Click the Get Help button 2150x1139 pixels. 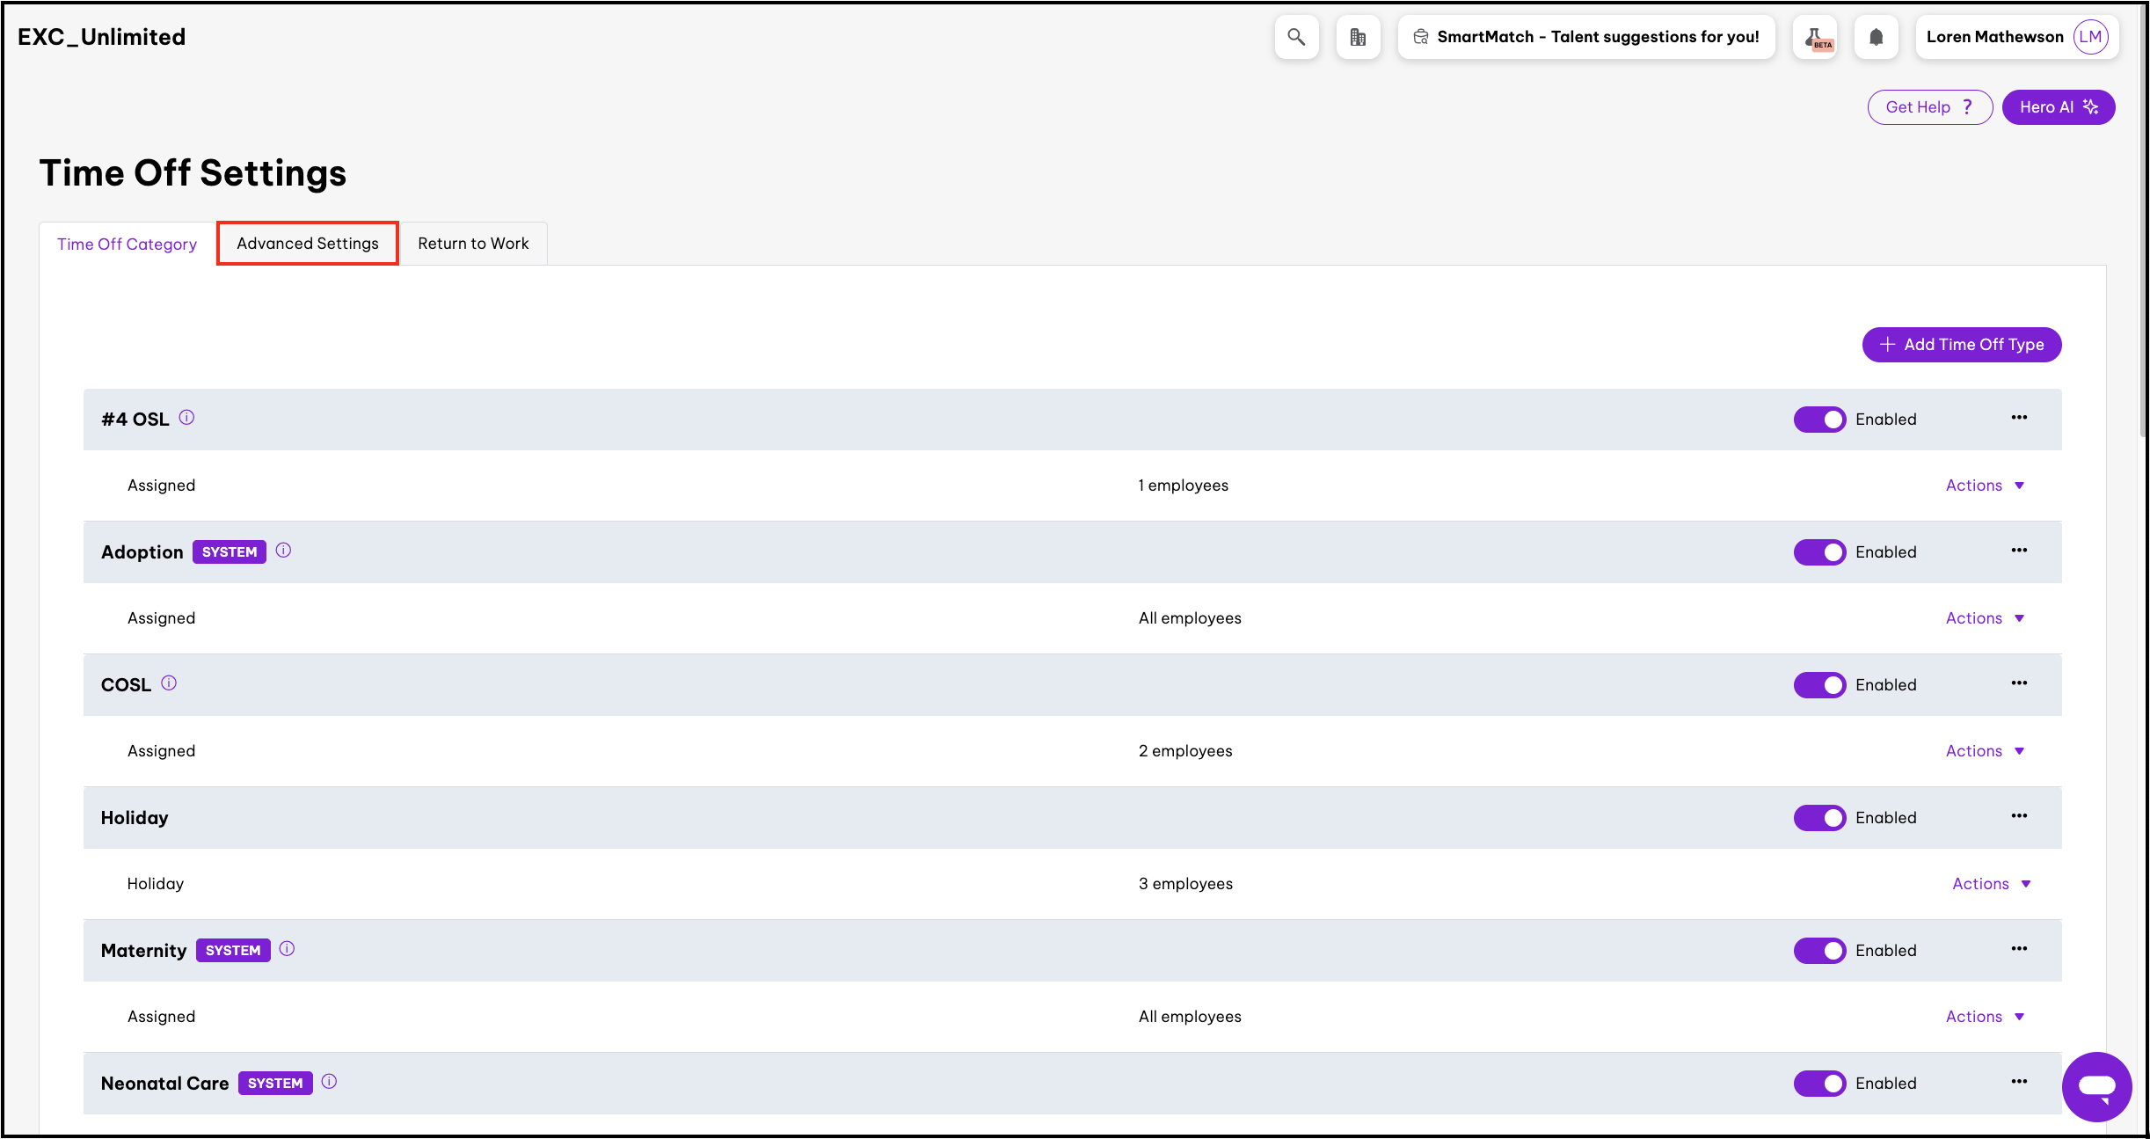pyautogui.click(x=1929, y=107)
